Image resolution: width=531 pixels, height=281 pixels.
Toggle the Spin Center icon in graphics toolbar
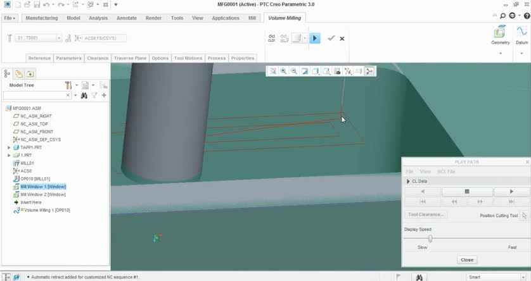(x=369, y=71)
